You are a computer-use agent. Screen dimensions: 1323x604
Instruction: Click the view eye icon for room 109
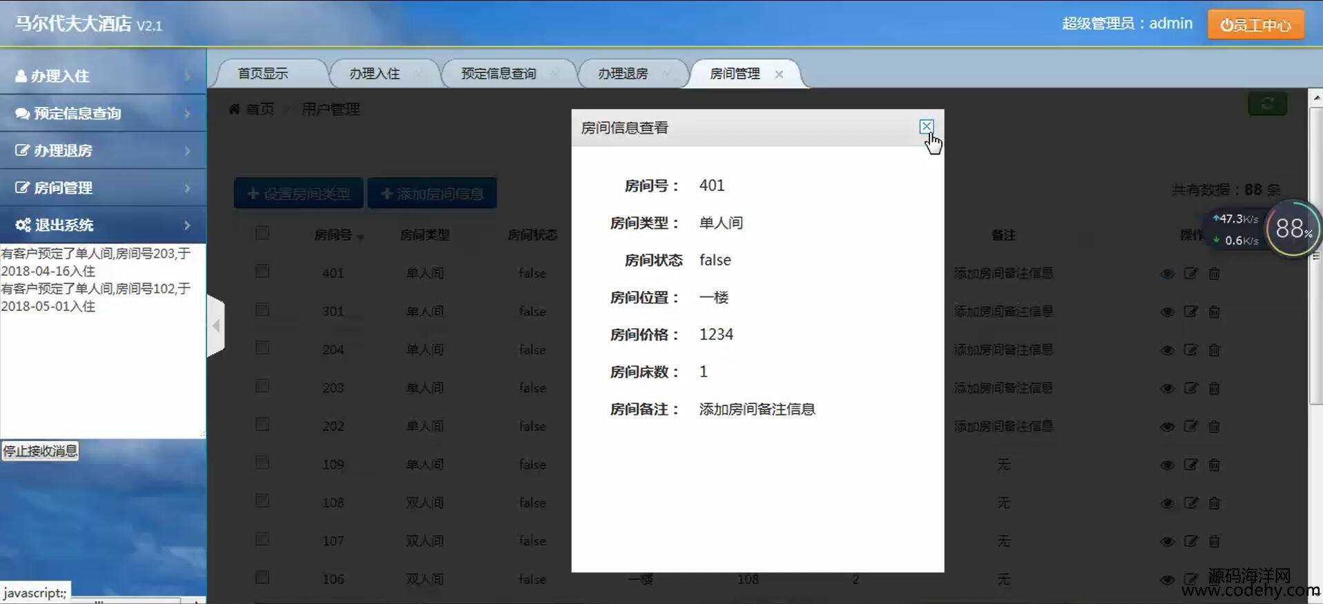tap(1167, 465)
